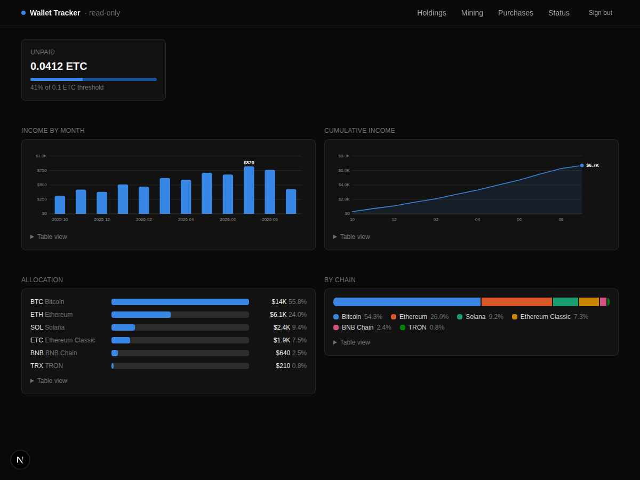Click the 0.0412 ETC unpaid value
The image size is (640, 480).
tap(59, 66)
